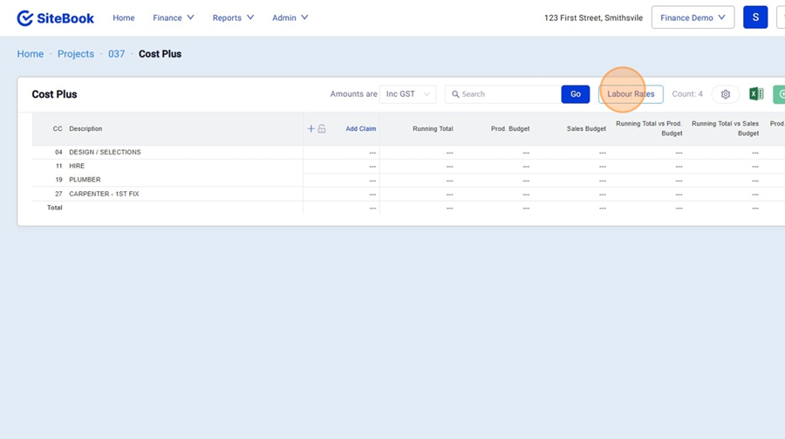Select the PLUMBER cost row
The height and width of the screenshot is (439, 785).
pos(85,180)
